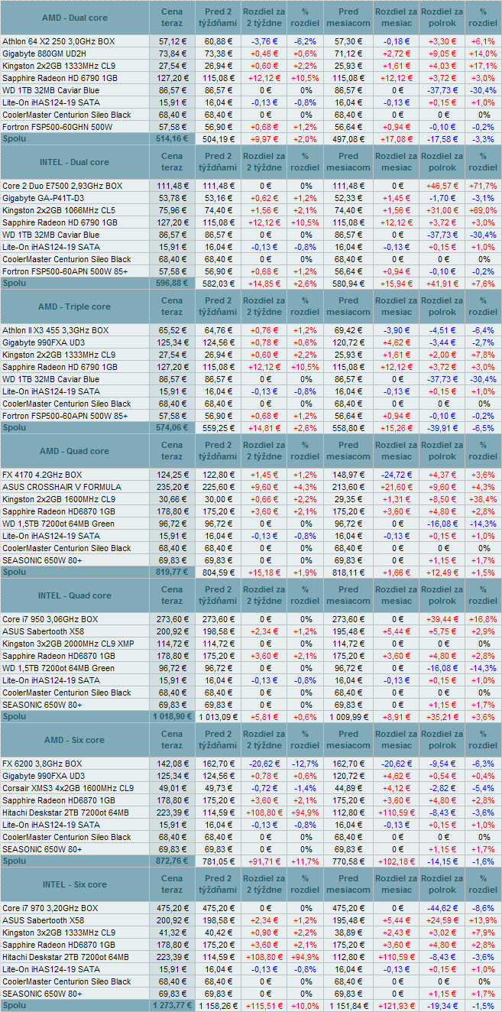502x1012 pixels.
Task: Click 'Cena teraz' header in AMD - Dual core section
Action: pos(172,18)
